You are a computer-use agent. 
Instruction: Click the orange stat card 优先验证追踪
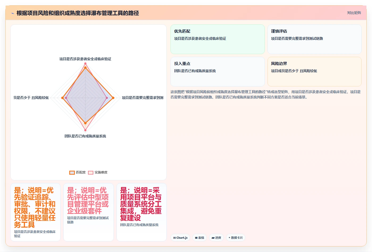point(35,212)
